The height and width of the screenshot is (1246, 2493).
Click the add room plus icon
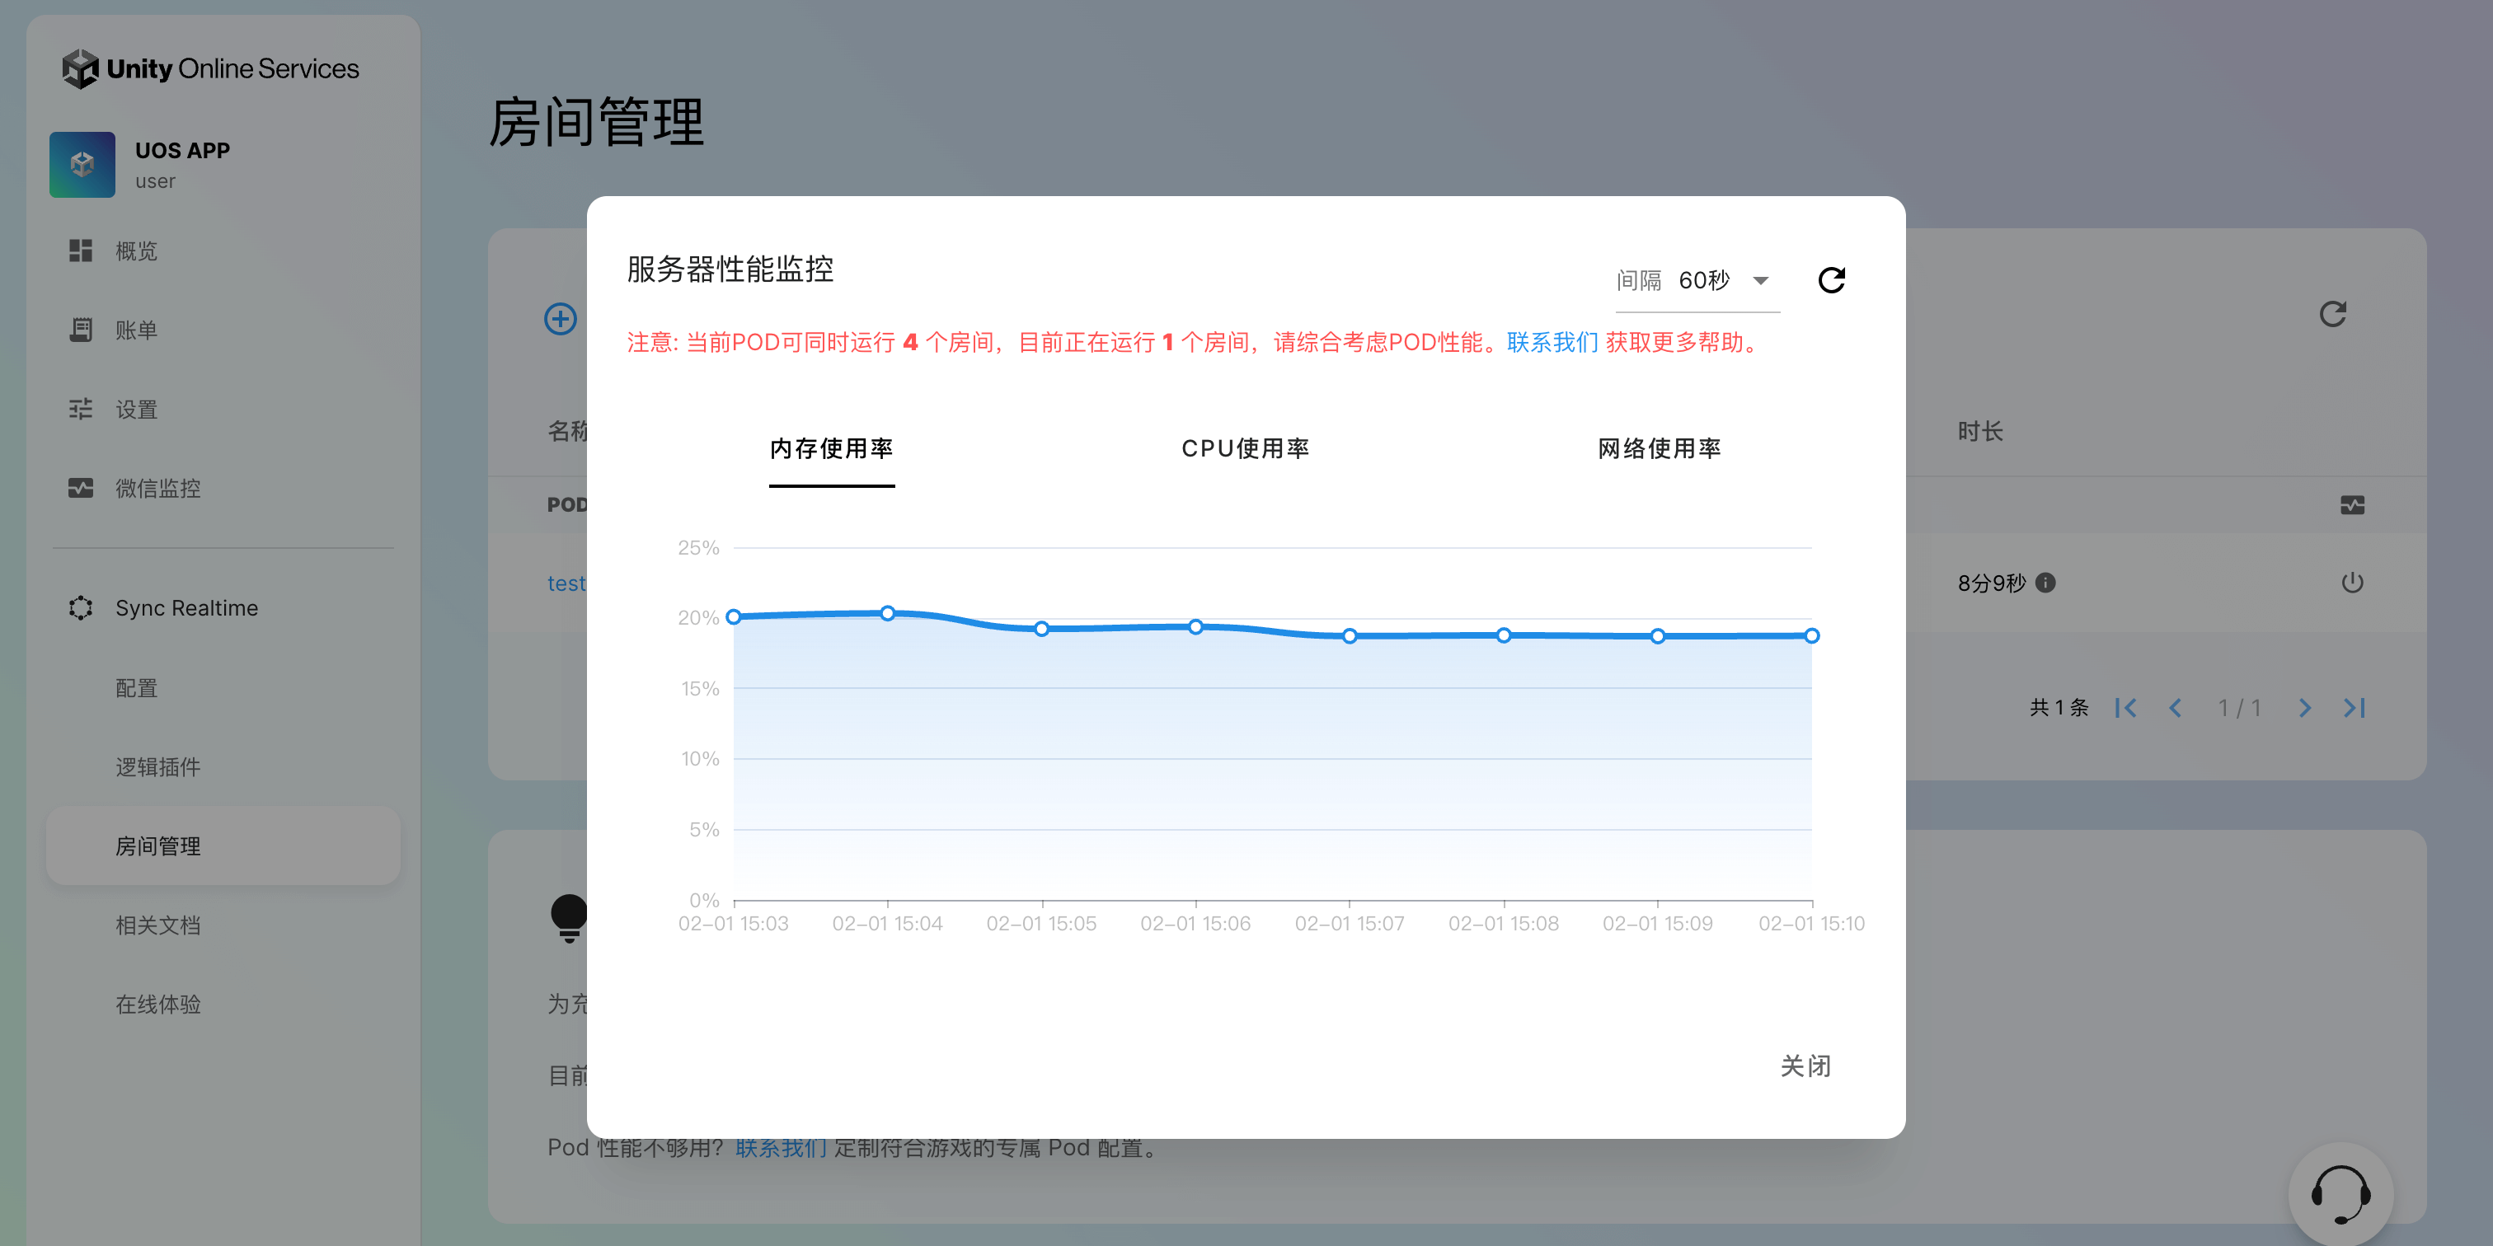point(561,318)
